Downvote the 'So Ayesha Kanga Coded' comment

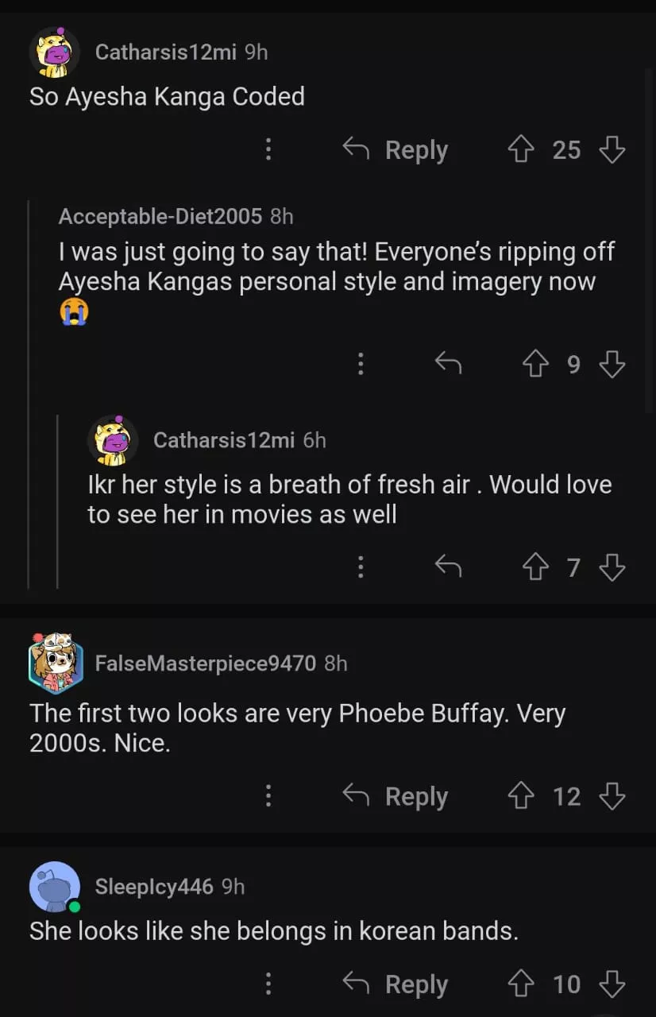[612, 149]
